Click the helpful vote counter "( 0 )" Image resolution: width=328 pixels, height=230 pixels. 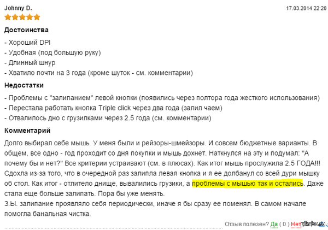[x=284, y=224]
